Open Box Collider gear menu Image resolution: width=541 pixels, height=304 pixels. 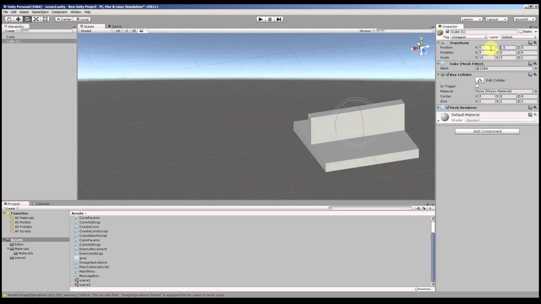pos(535,75)
